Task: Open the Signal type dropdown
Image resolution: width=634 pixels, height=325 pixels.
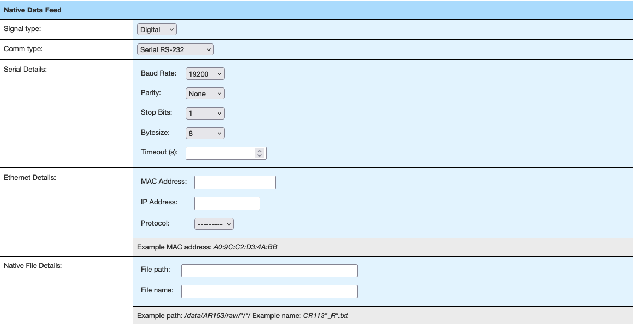Action: (156, 29)
